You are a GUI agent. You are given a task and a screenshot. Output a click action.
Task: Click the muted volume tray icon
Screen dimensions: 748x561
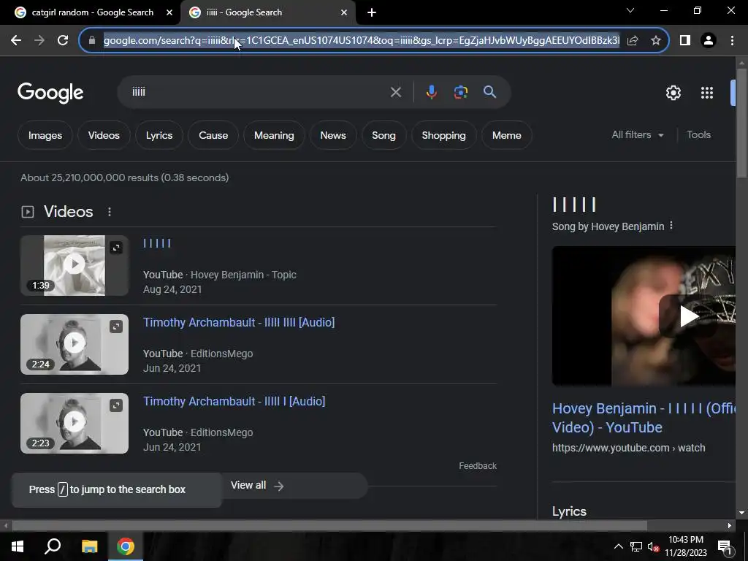(x=654, y=546)
